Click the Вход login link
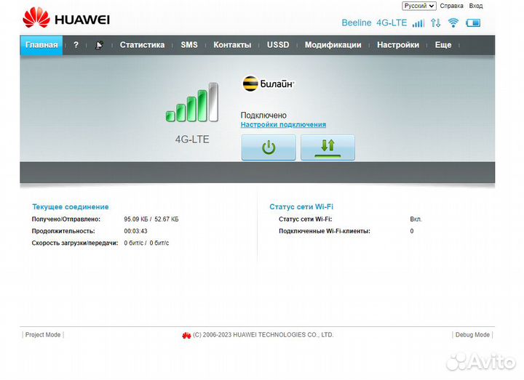 point(476,6)
